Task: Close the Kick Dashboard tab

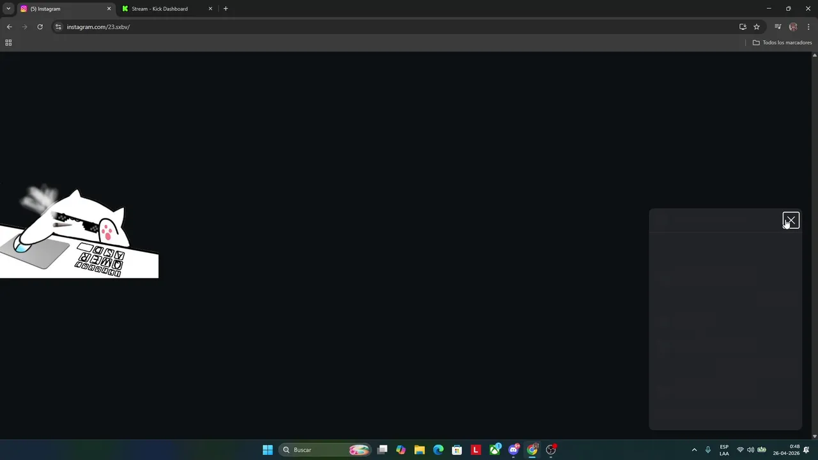Action: (210, 9)
